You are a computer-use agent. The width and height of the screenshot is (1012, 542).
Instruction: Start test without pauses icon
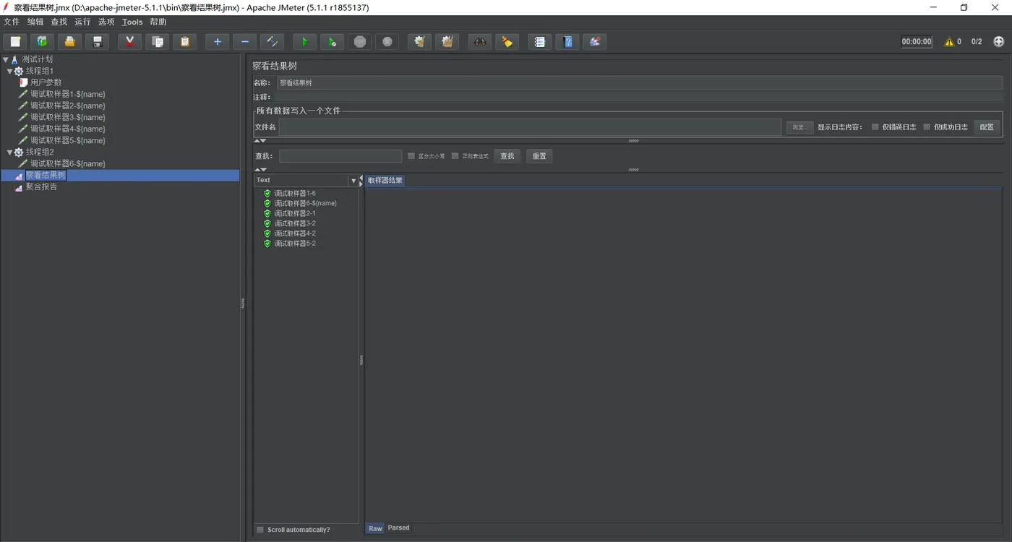click(332, 42)
